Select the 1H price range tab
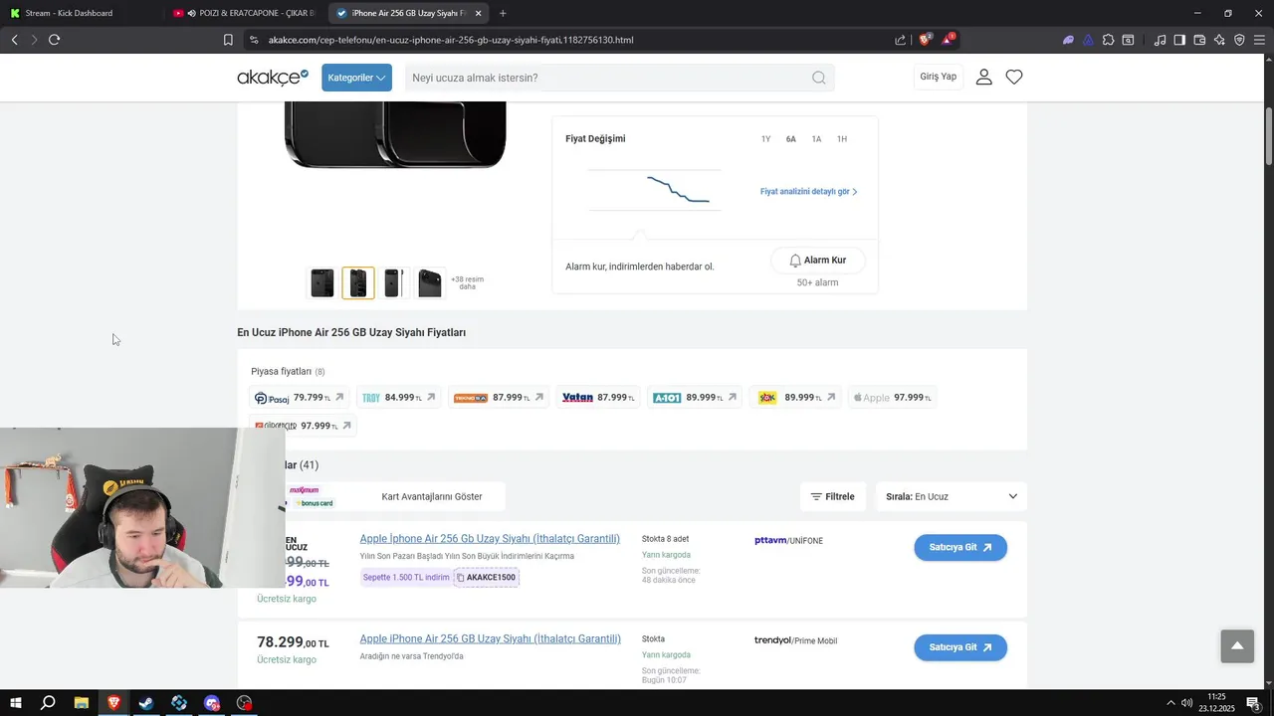Image resolution: width=1274 pixels, height=716 pixels. point(842,139)
